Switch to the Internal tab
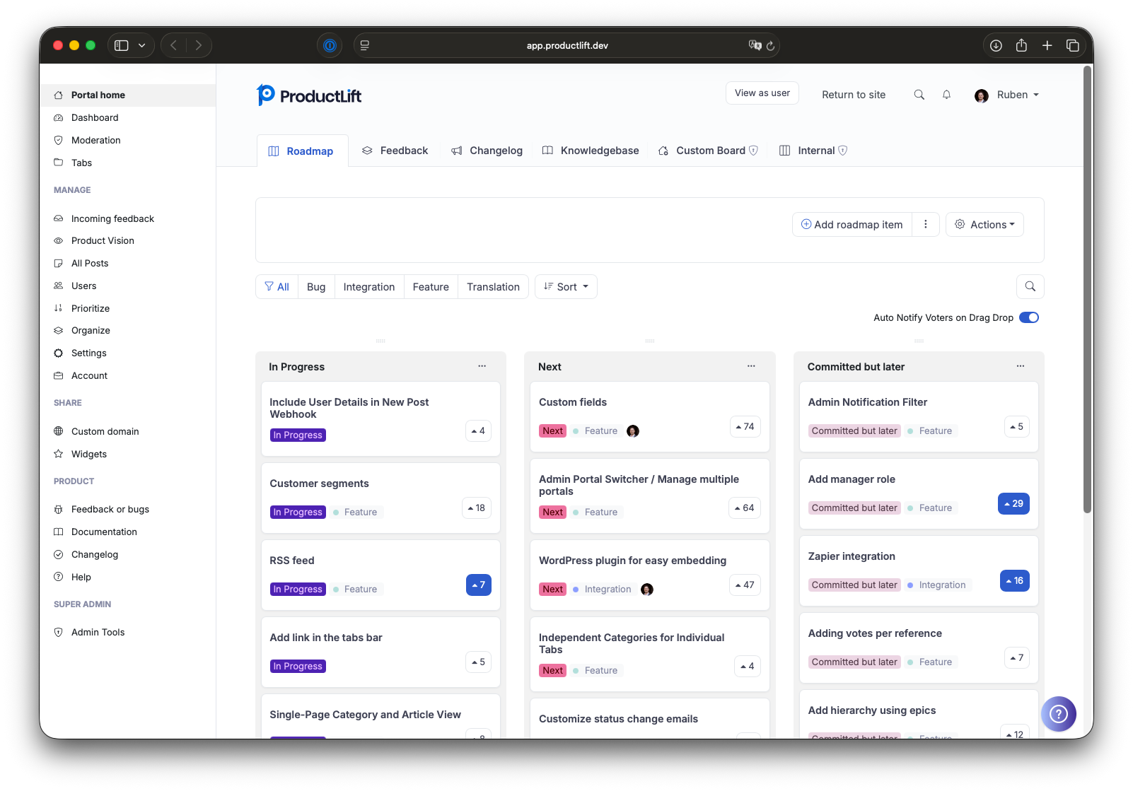 [813, 151]
